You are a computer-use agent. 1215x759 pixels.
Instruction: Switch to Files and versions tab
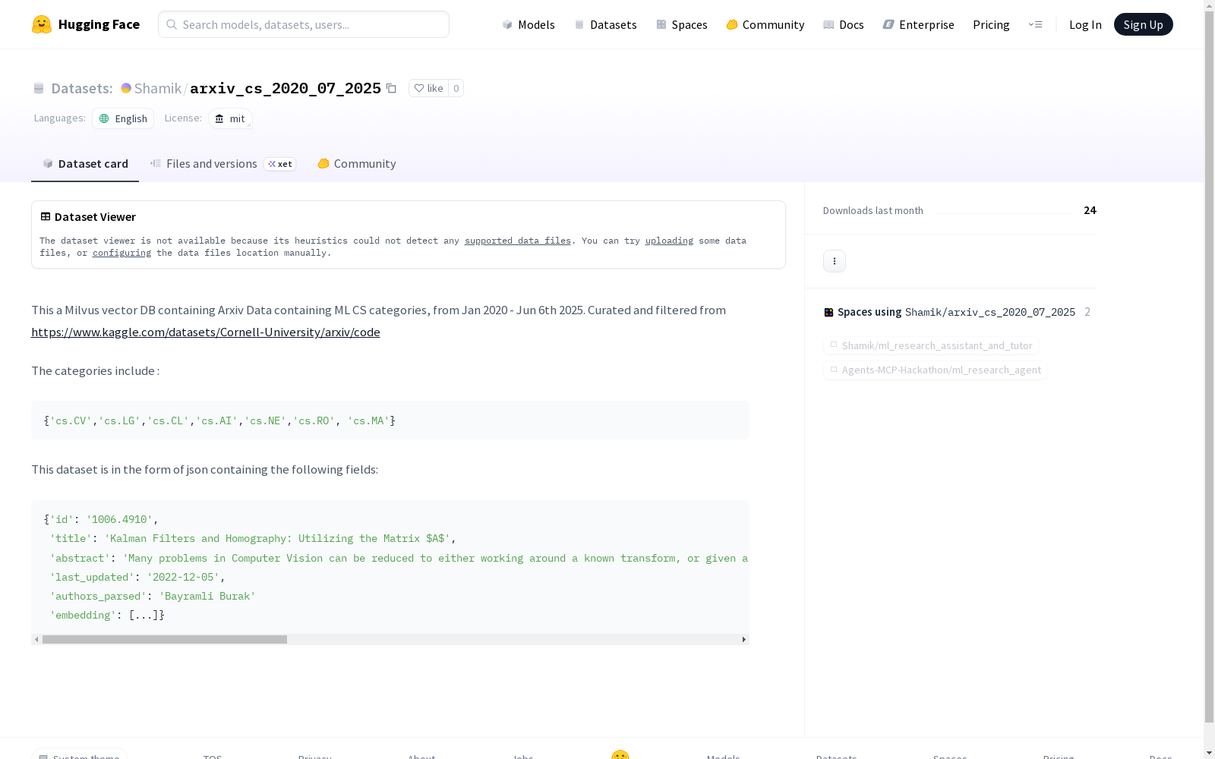tap(223, 164)
